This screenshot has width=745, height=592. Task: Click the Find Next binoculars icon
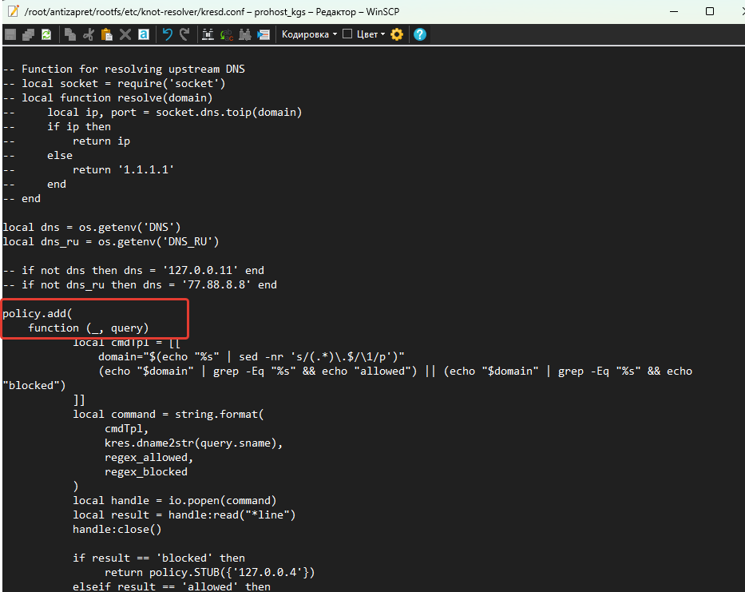point(244,34)
